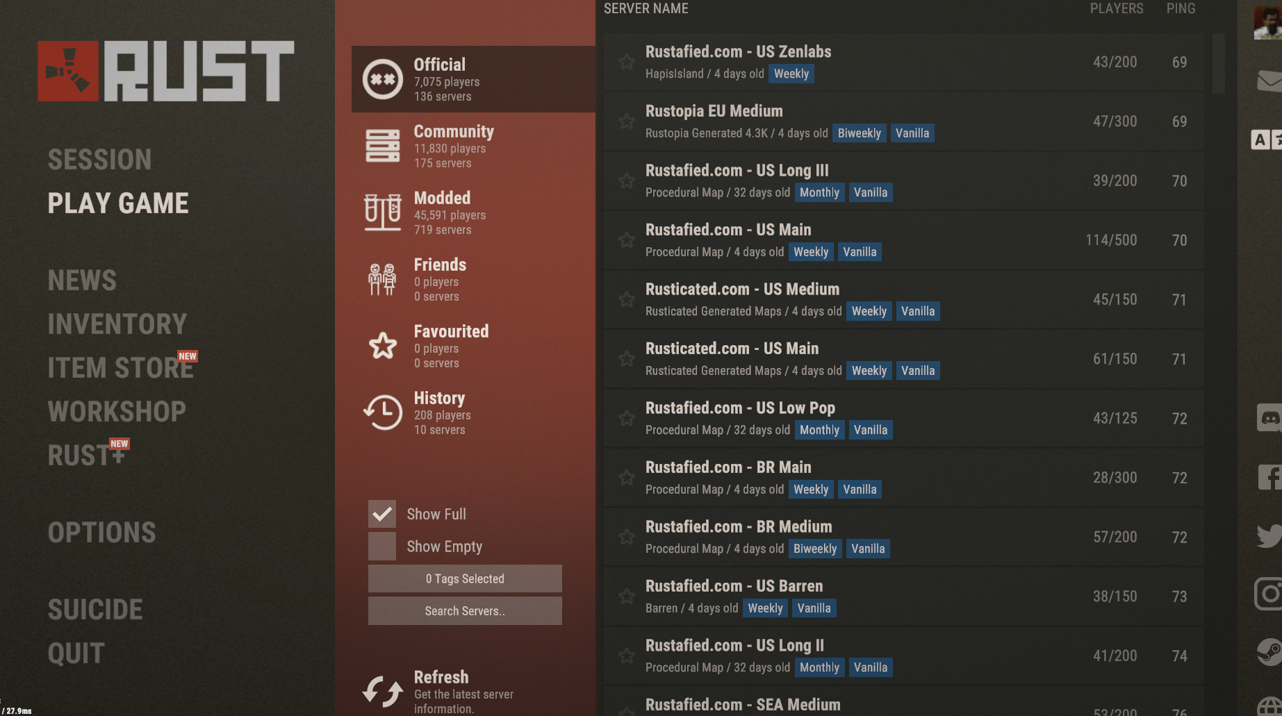The width and height of the screenshot is (1282, 716).
Task: Select the Modded servers test tube icon
Action: coord(382,212)
